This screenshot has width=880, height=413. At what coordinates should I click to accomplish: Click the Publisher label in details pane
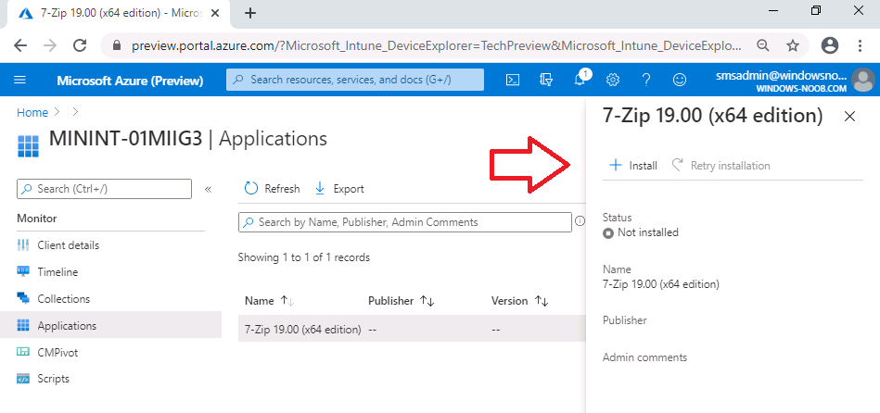tap(625, 320)
